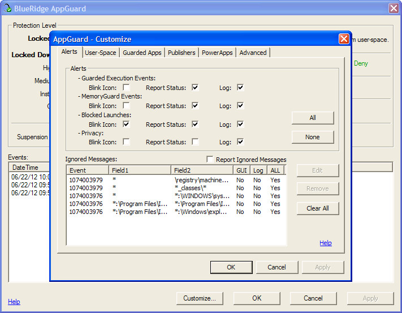Select the Alerts tab
Image resolution: width=402 pixels, height=313 pixels.
[69, 52]
